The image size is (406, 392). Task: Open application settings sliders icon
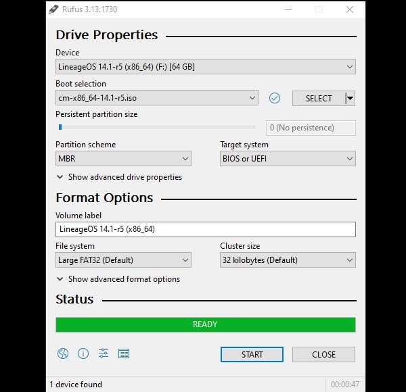104,353
